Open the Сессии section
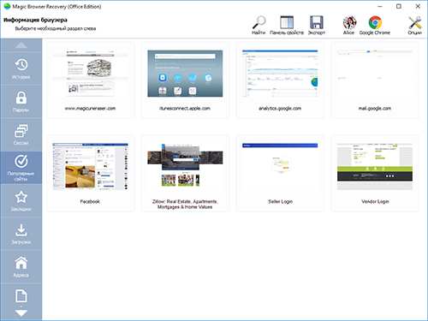 (x=21, y=134)
